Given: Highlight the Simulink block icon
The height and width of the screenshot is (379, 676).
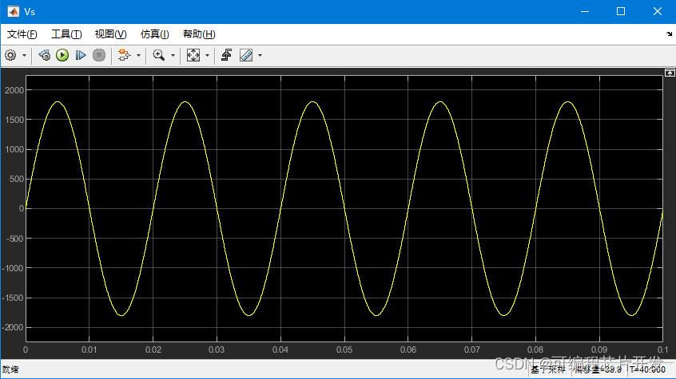Looking at the screenshot, I should 124,55.
